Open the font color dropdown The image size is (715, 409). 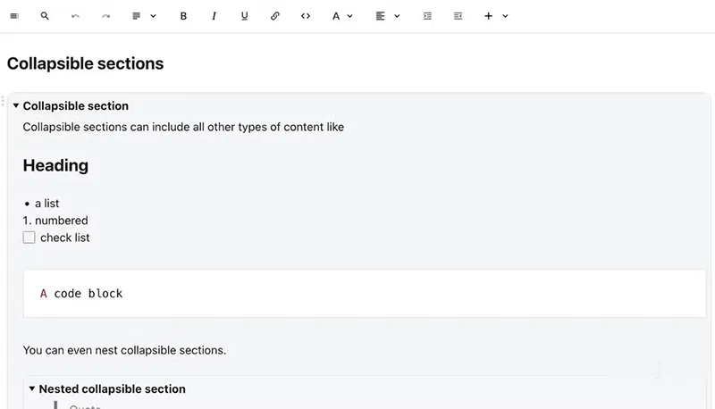(342, 16)
